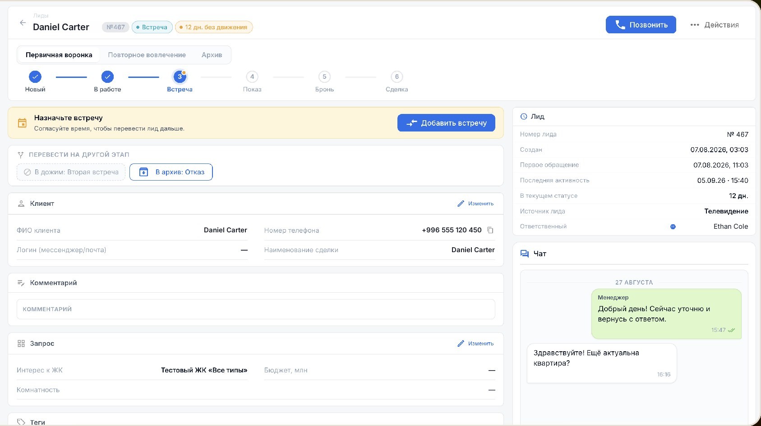Select the current Встреча step 3 circle

click(x=180, y=77)
